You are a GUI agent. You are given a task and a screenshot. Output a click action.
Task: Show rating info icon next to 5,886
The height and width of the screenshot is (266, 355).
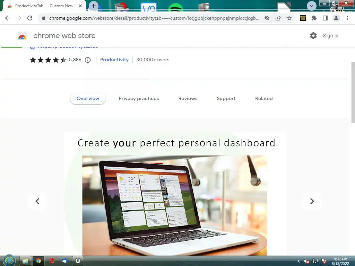pos(88,60)
